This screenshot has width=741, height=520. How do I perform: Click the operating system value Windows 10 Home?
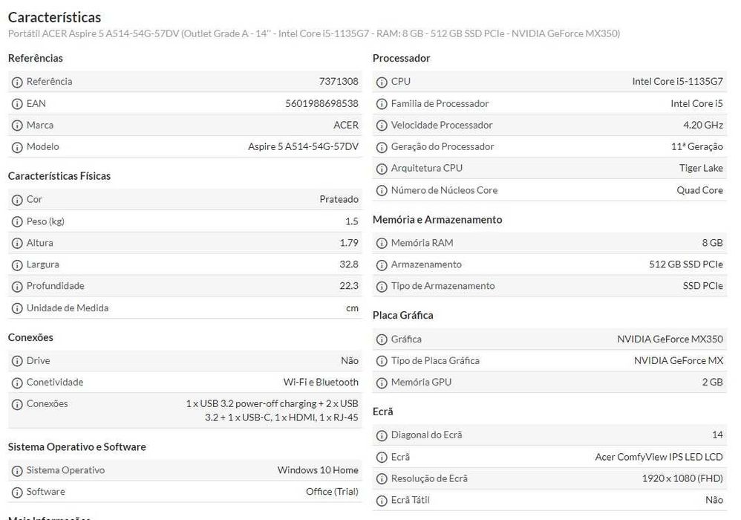pos(318,470)
